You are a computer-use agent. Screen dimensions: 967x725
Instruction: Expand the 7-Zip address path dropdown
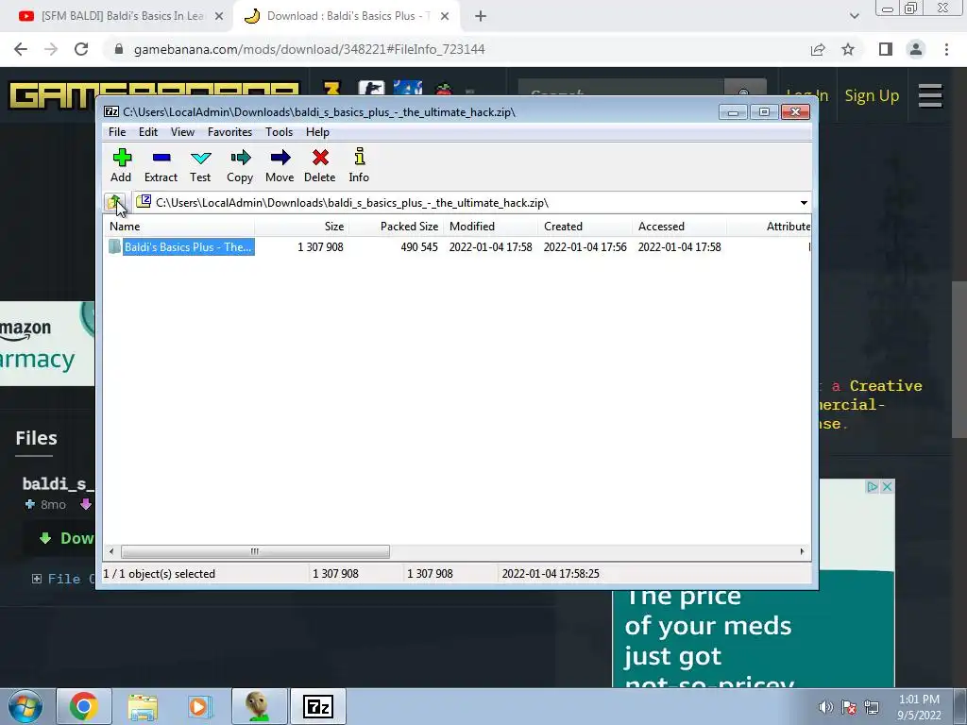pos(804,203)
